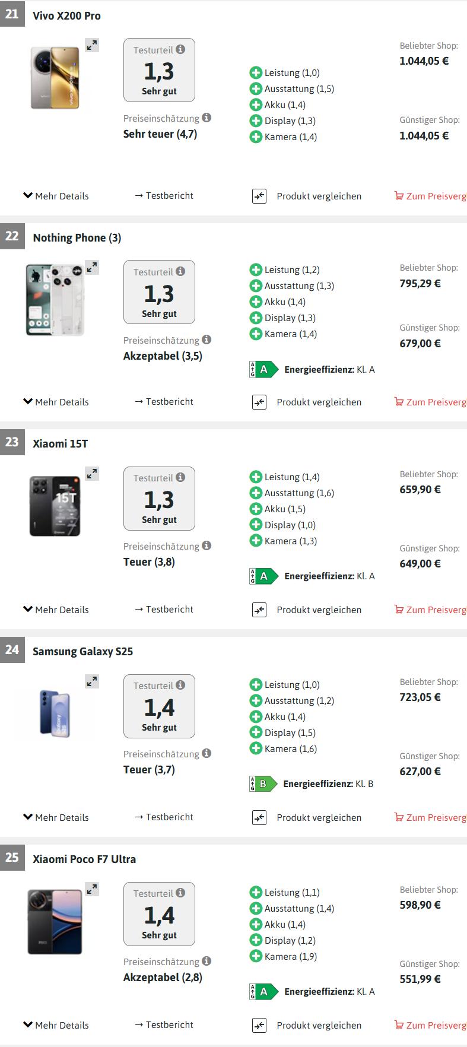467x1047 pixels.
Task: Expand Mehr Details for Xiaomi 15T
Action: (56, 610)
